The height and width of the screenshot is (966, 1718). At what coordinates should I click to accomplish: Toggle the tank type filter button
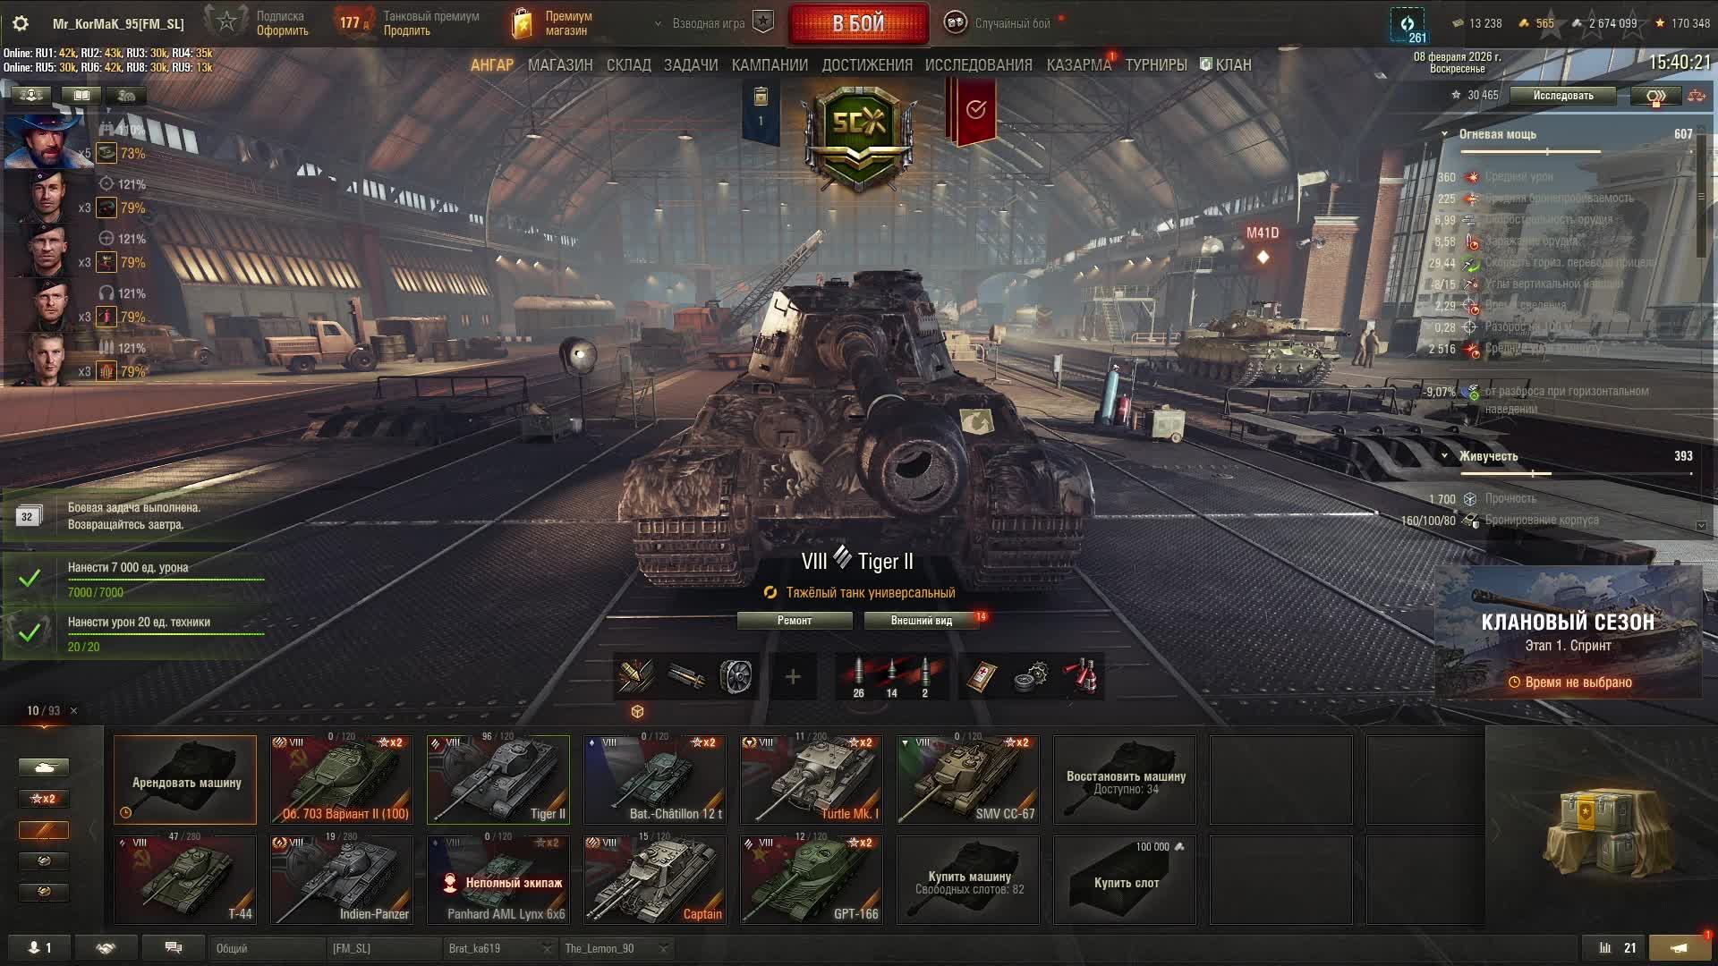[44, 767]
